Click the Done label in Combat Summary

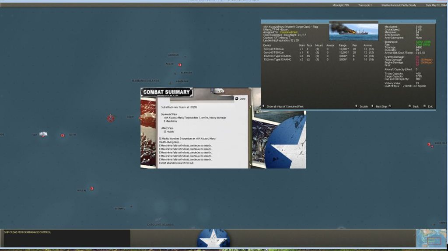(x=242, y=99)
